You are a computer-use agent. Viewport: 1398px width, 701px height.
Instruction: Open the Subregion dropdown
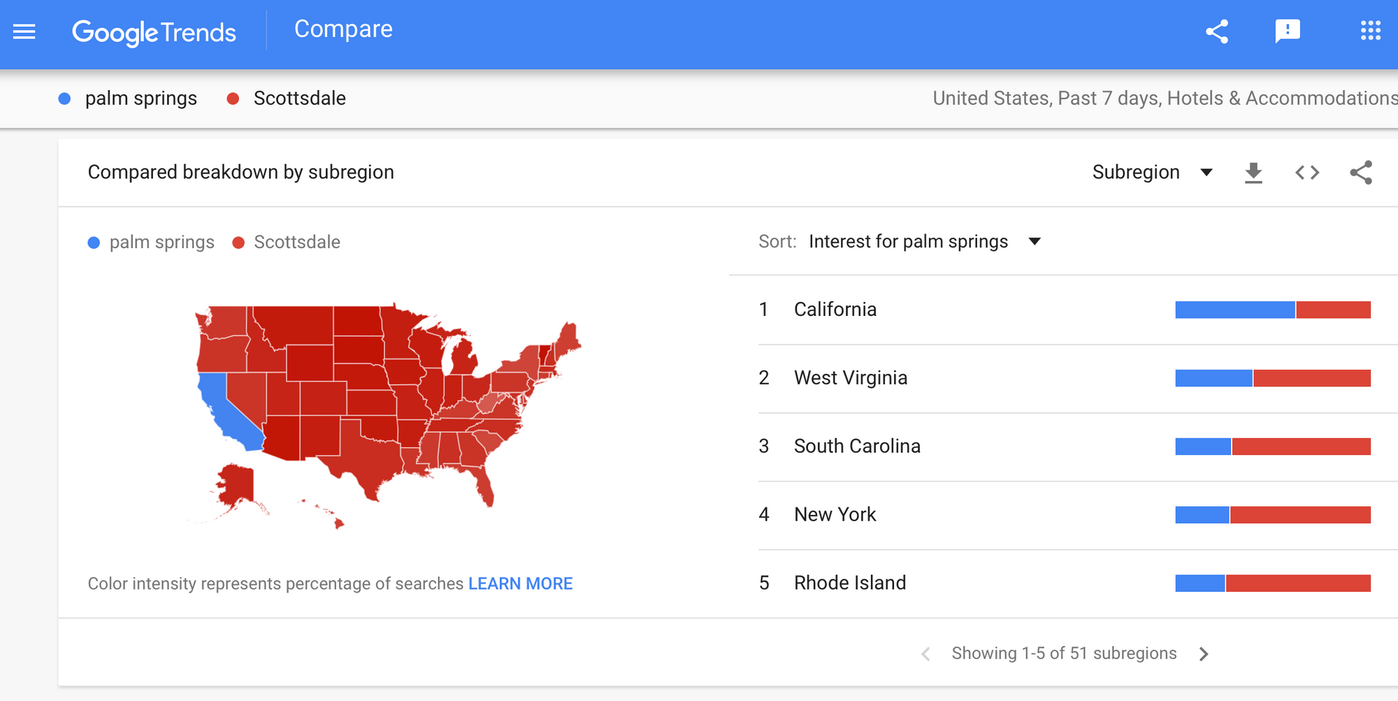pos(1151,173)
